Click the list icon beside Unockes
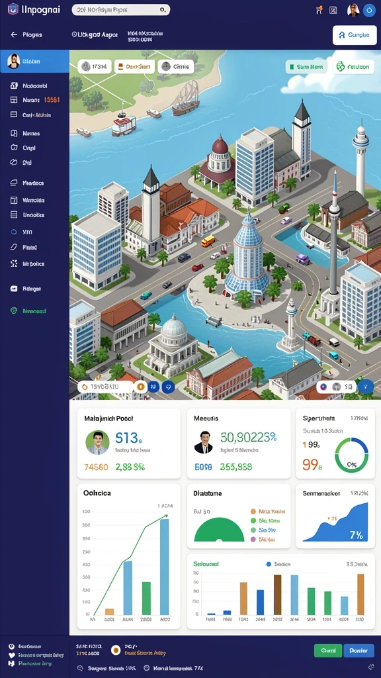381x678 pixels. pos(13,215)
